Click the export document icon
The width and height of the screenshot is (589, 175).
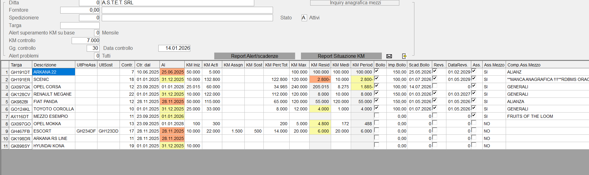pos(404,56)
